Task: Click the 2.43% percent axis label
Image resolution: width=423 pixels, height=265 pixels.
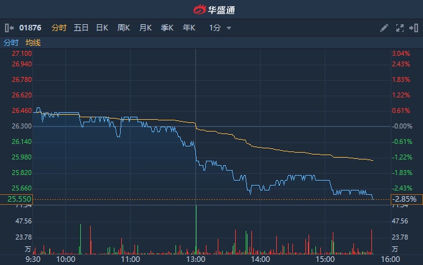Action: tap(401, 64)
